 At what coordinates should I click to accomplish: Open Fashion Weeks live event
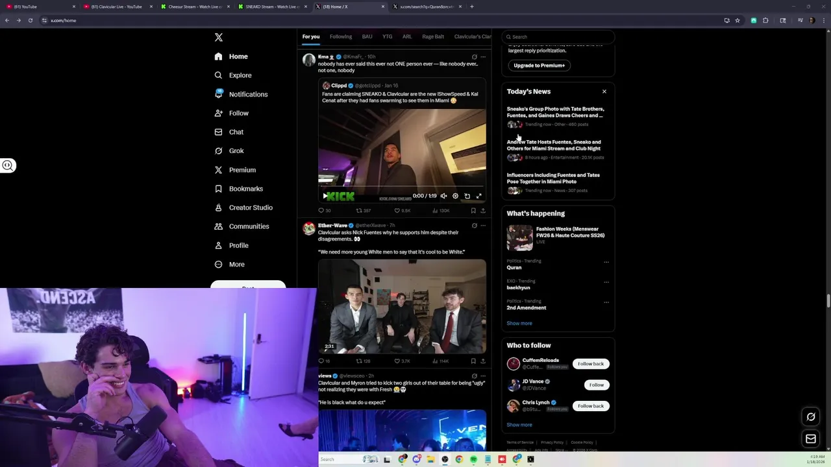pos(558,237)
